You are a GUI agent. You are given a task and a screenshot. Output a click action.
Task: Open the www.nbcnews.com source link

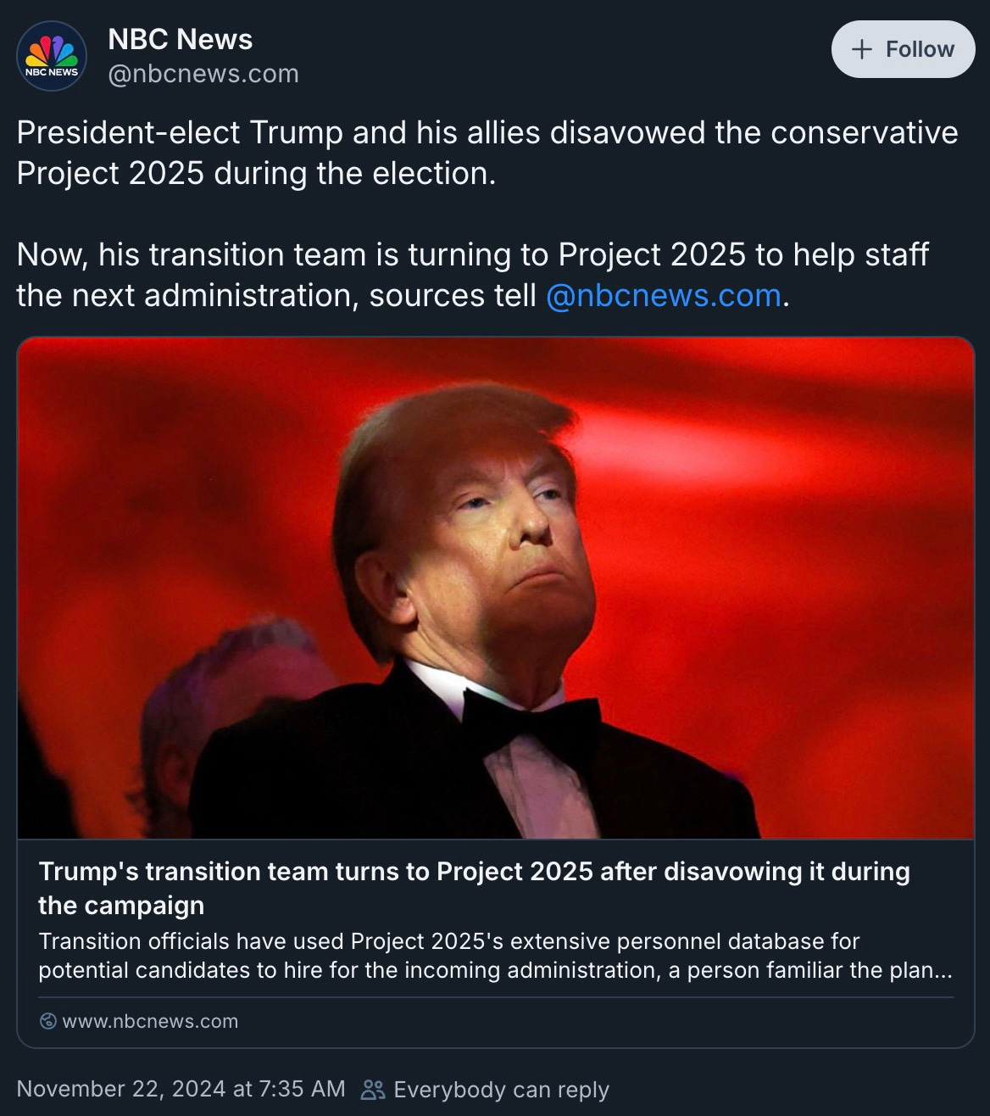(150, 1021)
